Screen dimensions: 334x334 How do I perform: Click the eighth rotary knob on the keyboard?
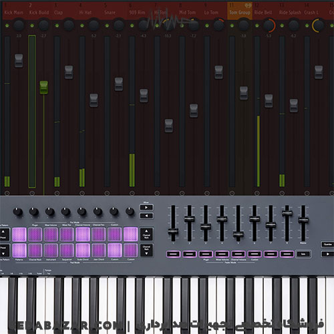click(130, 211)
